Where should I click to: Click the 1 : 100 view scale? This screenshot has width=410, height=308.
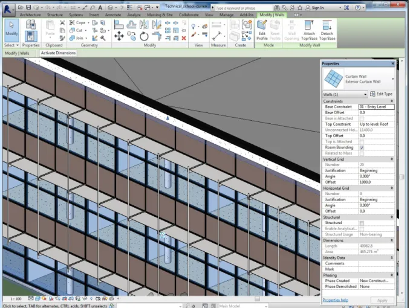(x=16, y=299)
